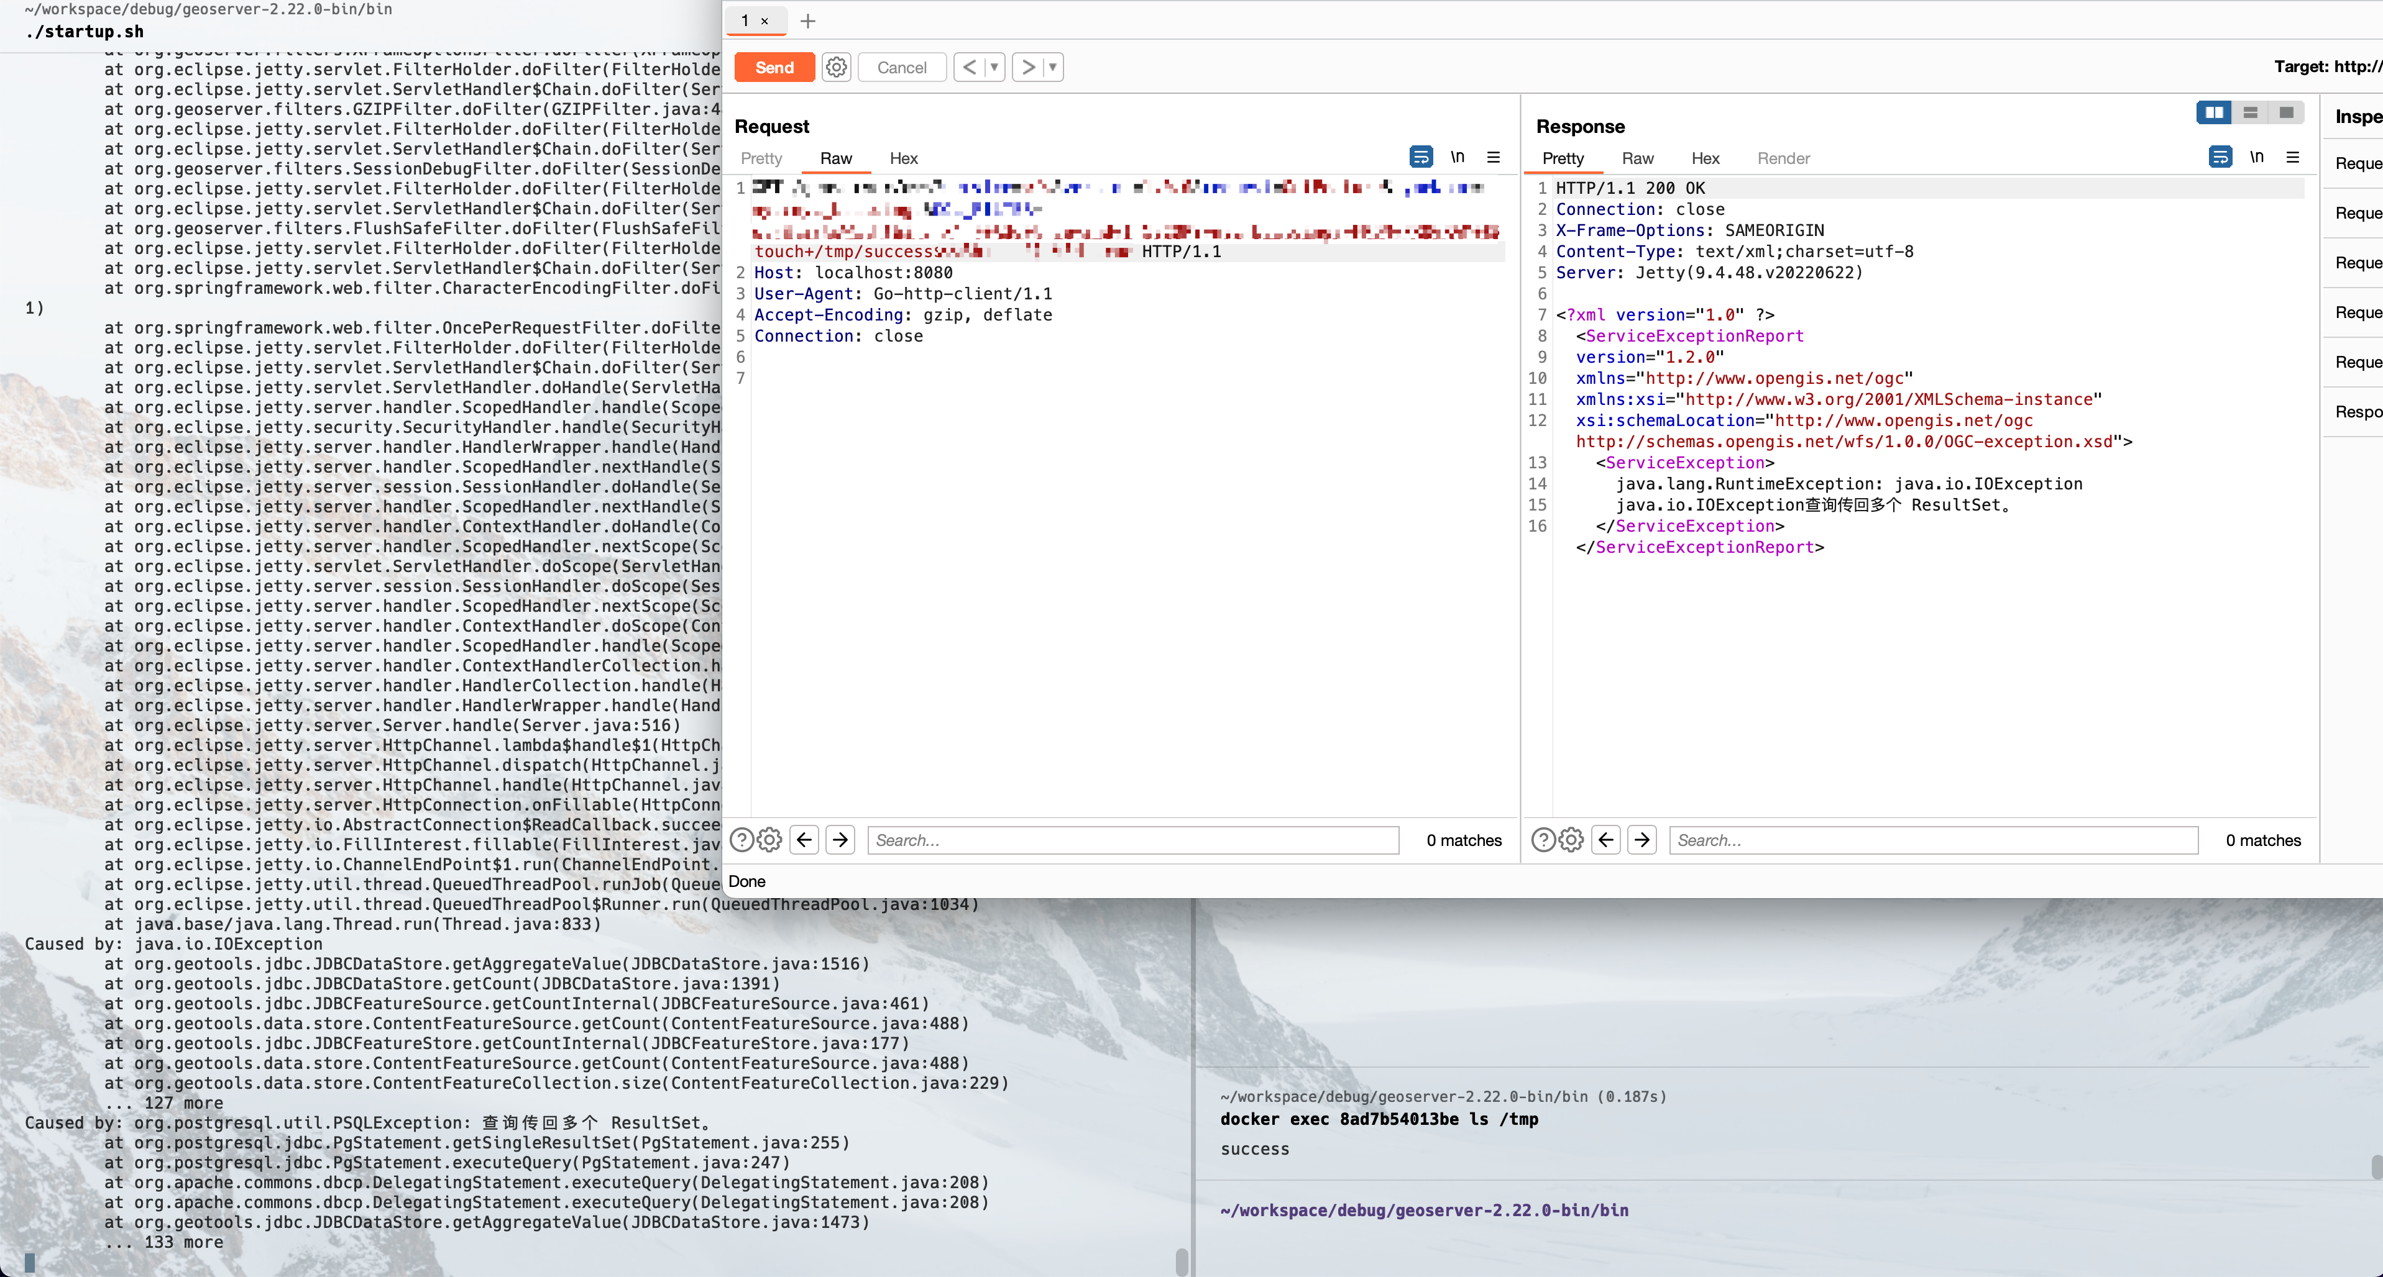This screenshot has height=1277, width=2383.
Task: Expand next-request history dropdown arrow
Action: 1053,68
